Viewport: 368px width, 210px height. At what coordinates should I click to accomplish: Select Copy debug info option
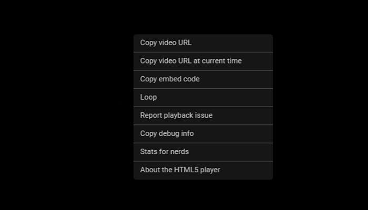point(203,134)
